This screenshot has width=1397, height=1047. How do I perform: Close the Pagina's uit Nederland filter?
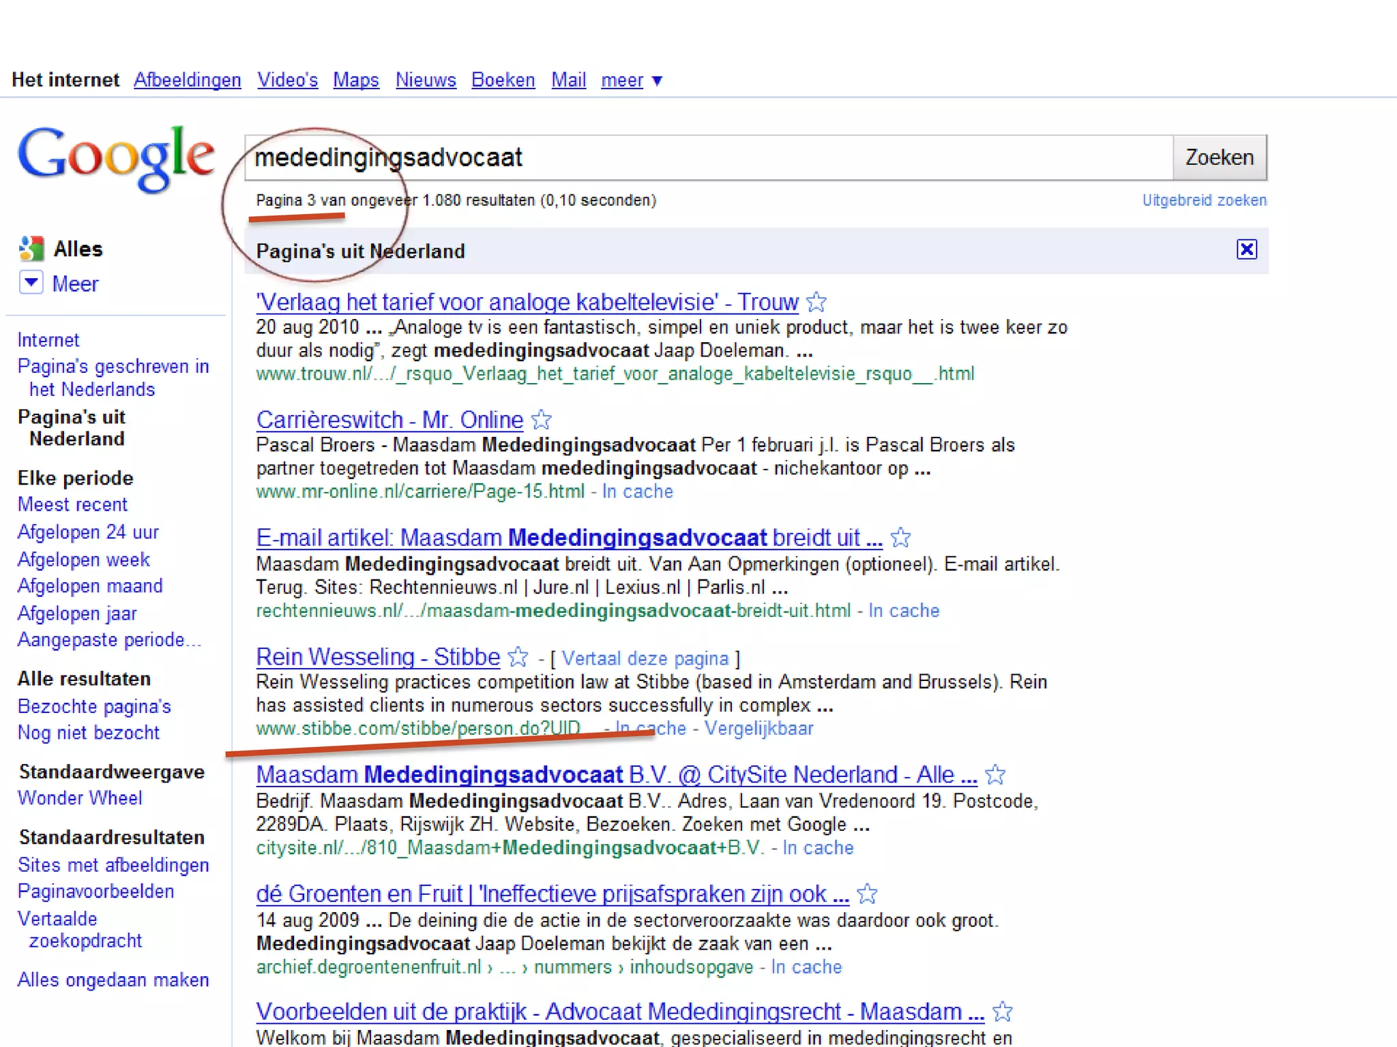point(1246,249)
